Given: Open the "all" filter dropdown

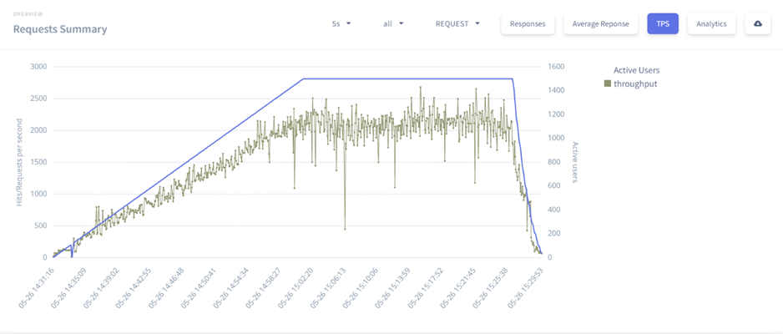Looking at the screenshot, I should coord(393,24).
